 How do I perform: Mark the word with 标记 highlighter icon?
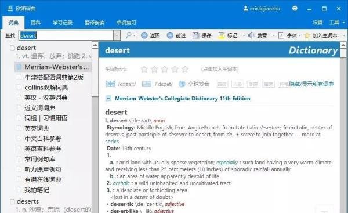pos(222,35)
